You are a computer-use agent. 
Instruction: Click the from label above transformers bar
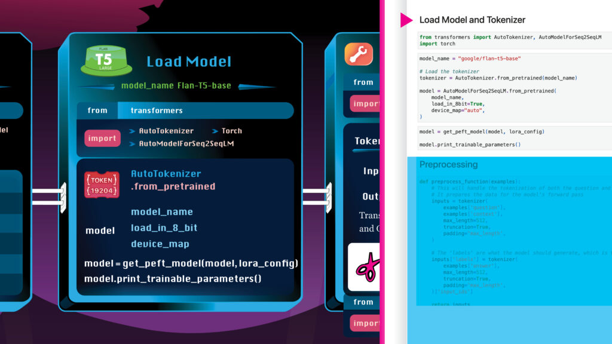(97, 110)
